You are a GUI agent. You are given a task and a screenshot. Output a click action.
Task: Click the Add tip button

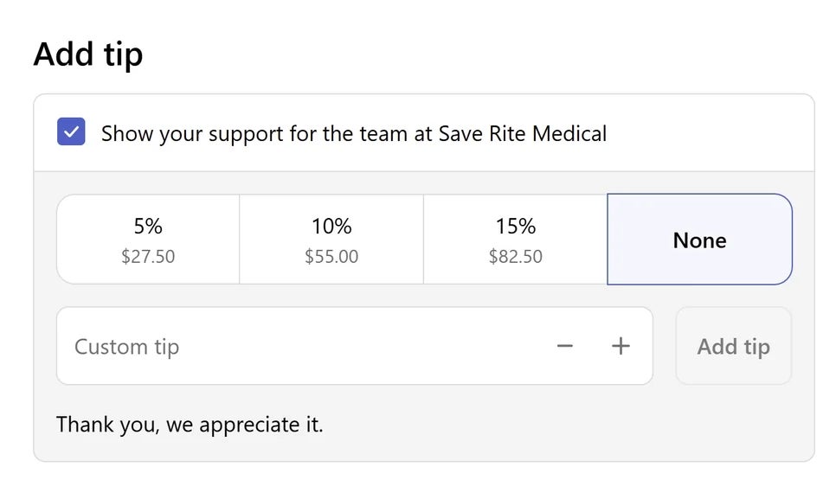pos(733,346)
